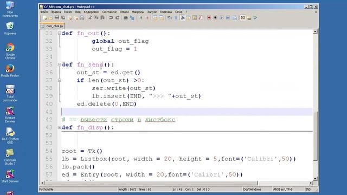
Task: Create a new file in the toolbar
Action: pyautogui.click(x=44, y=18)
